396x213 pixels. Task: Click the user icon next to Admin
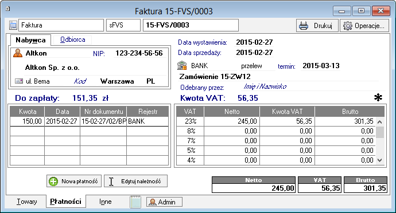click(152, 202)
